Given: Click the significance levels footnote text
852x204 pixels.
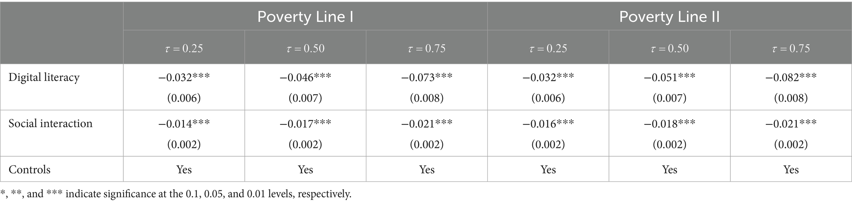Looking at the screenshot, I should [x=176, y=194].
